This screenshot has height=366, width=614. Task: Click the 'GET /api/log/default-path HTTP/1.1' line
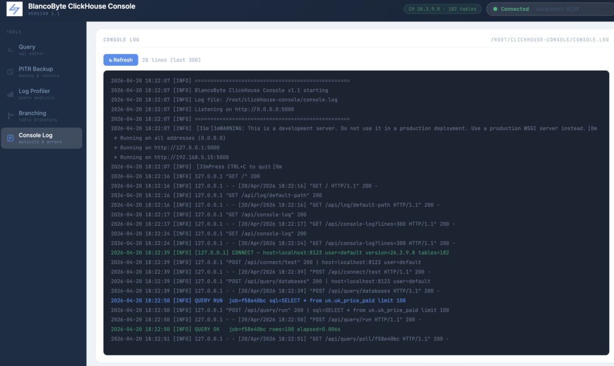[275, 205]
